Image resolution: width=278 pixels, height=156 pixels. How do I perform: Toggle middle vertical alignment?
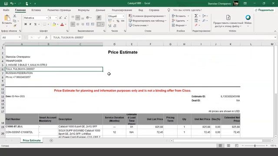pyautogui.click(x=78, y=18)
